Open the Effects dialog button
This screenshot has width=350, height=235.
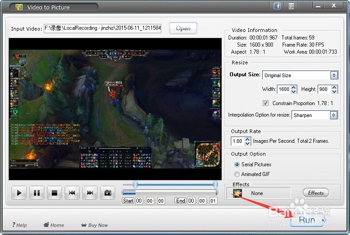coord(315,192)
